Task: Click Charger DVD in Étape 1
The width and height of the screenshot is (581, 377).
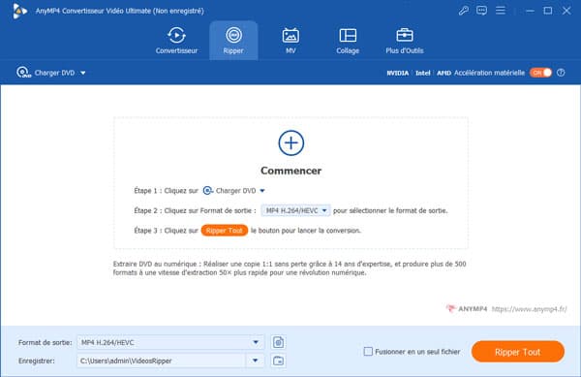Action: [229, 191]
